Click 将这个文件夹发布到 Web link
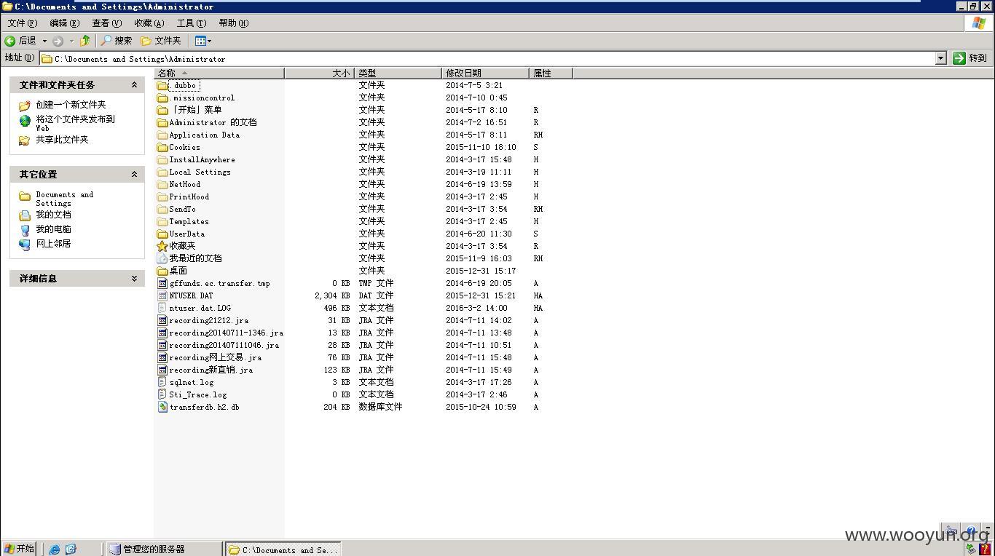The height and width of the screenshot is (556, 995). (x=75, y=123)
